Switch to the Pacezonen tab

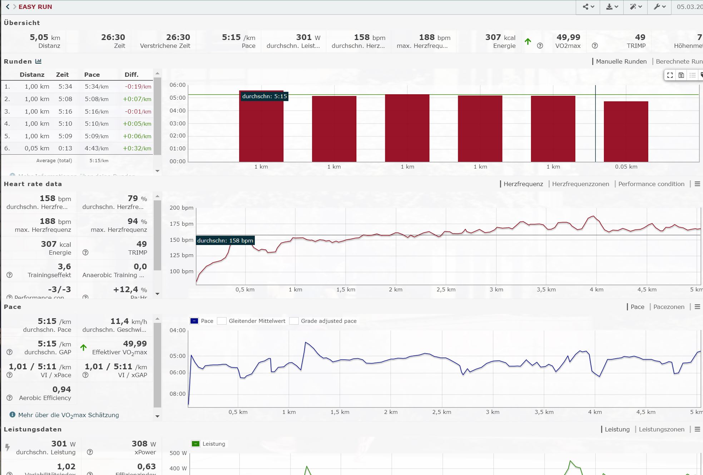click(x=669, y=307)
